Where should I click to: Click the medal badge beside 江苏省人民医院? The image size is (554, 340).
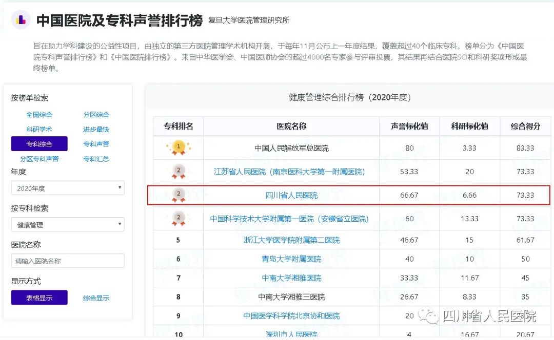pos(179,172)
